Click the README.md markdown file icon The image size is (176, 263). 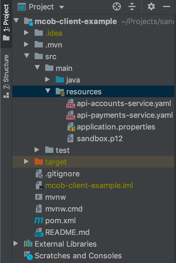tap(39, 232)
